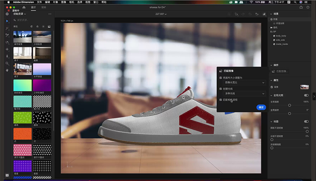Select body_body in scene tree
The image size is (316, 181).
[x=281, y=36]
